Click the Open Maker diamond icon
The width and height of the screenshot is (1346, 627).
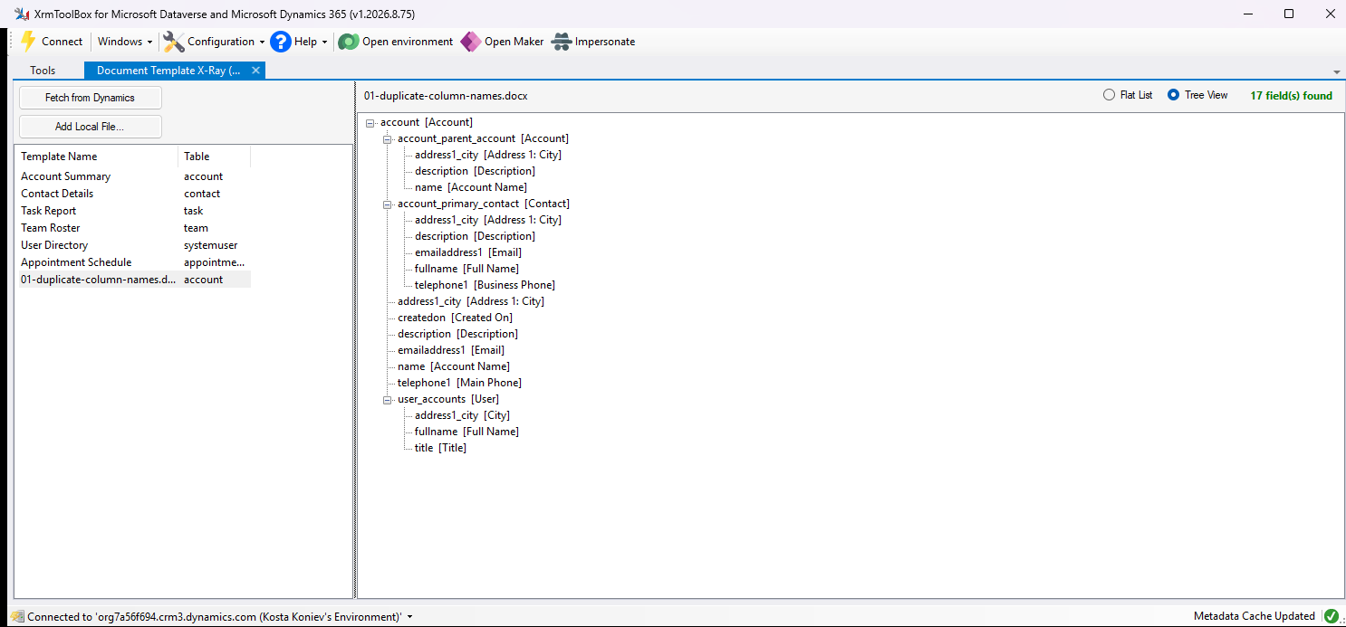[x=471, y=42]
